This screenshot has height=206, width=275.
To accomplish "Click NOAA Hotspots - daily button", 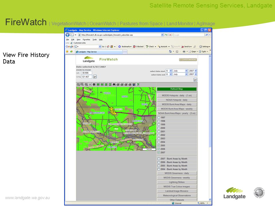I will coord(177,100).
